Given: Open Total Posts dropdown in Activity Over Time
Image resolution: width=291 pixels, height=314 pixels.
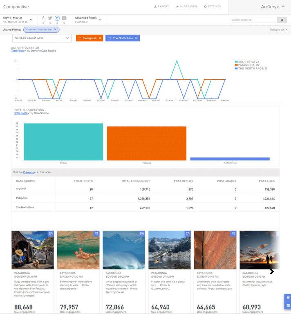Looking at the screenshot, I should click(x=18, y=51).
